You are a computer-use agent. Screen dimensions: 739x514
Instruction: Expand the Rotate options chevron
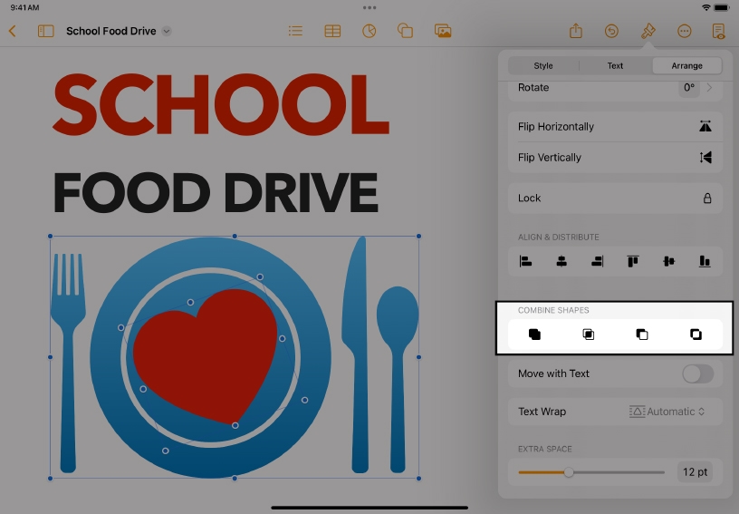click(709, 88)
